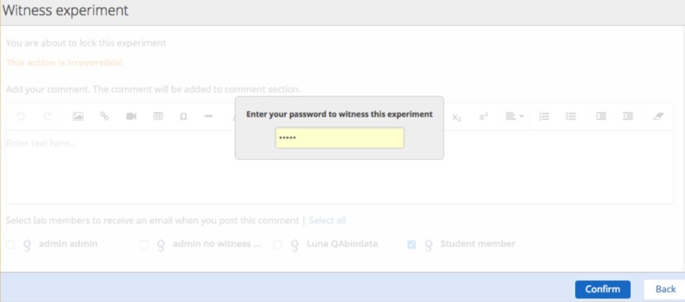Clear formatting with the eraser icon

pos(658,117)
